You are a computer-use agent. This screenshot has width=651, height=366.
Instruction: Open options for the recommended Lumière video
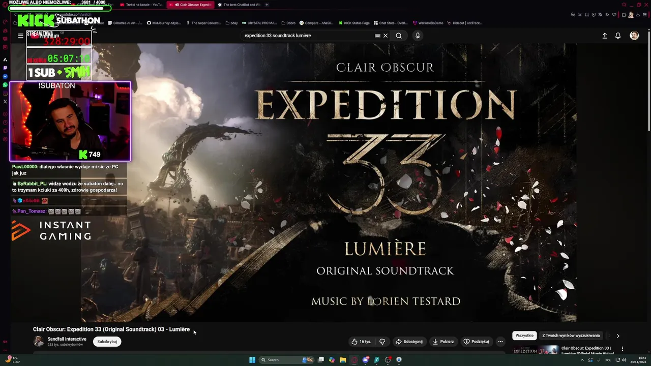coord(622,349)
